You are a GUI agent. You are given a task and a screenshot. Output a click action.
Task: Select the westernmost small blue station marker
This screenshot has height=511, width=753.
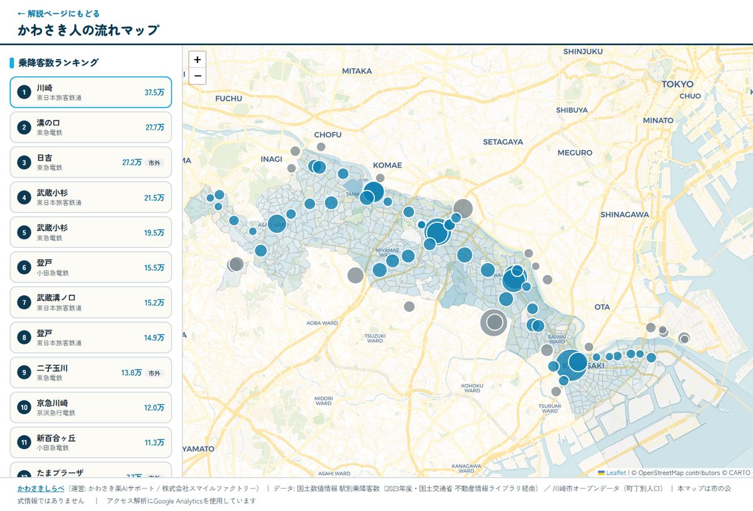point(210,198)
